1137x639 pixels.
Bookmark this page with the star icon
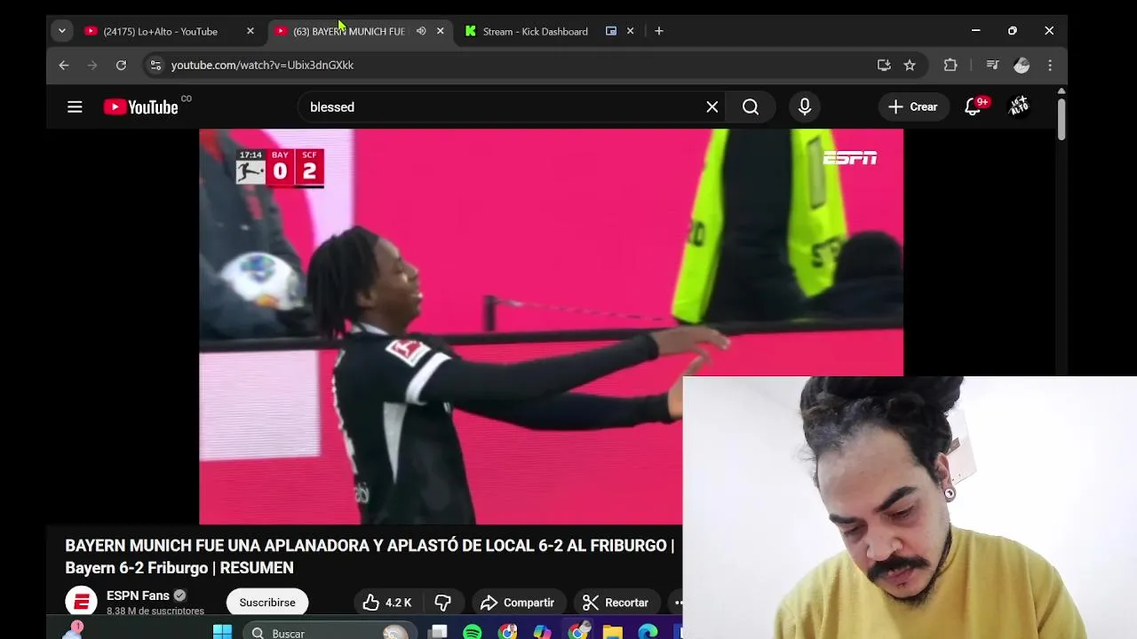point(910,65)
